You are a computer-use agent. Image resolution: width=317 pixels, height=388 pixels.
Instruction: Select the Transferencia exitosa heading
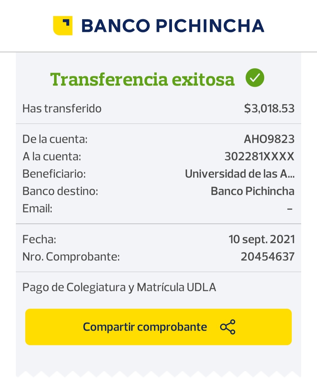[142, 79]
